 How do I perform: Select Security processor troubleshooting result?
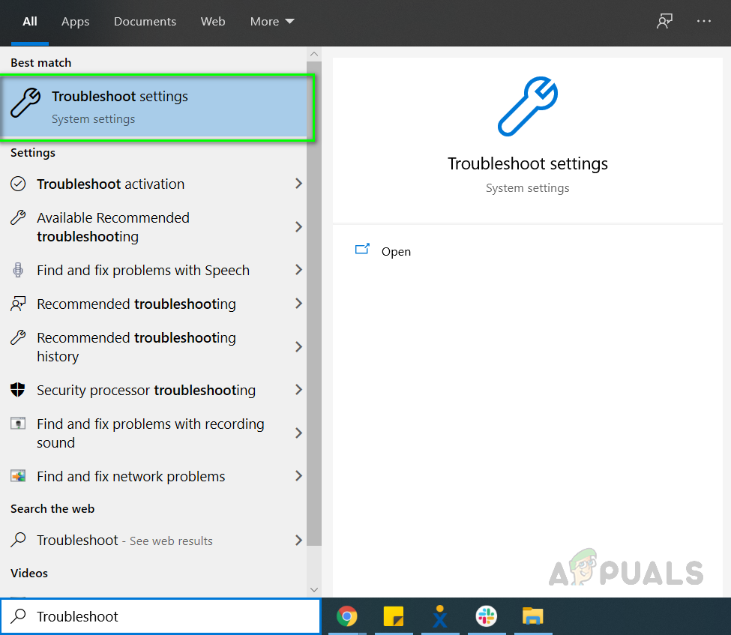(x=154, y=391)
